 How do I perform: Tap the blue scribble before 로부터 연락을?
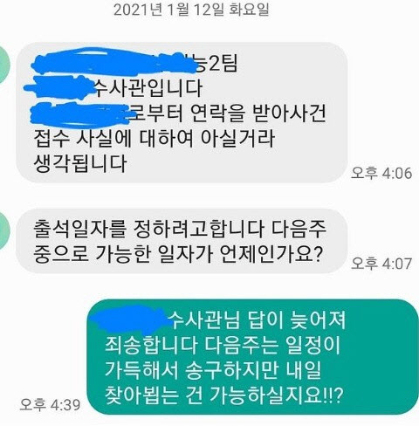coord(83,114)
